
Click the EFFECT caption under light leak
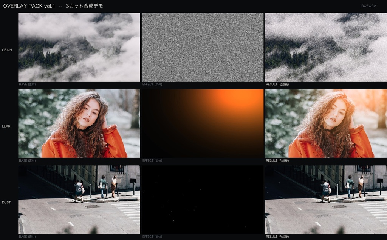tap(152, 160)
